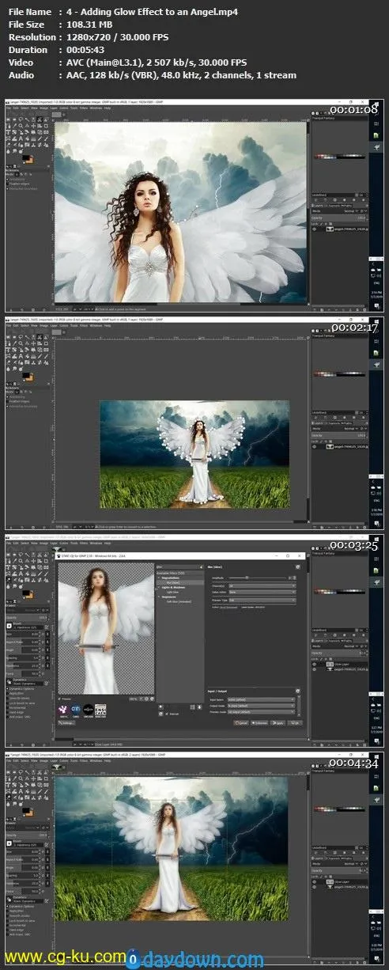The image size is (389, 970).
Task: Select the Glow Layer row in the 00:04:34 frame
Action: [338, 881]
